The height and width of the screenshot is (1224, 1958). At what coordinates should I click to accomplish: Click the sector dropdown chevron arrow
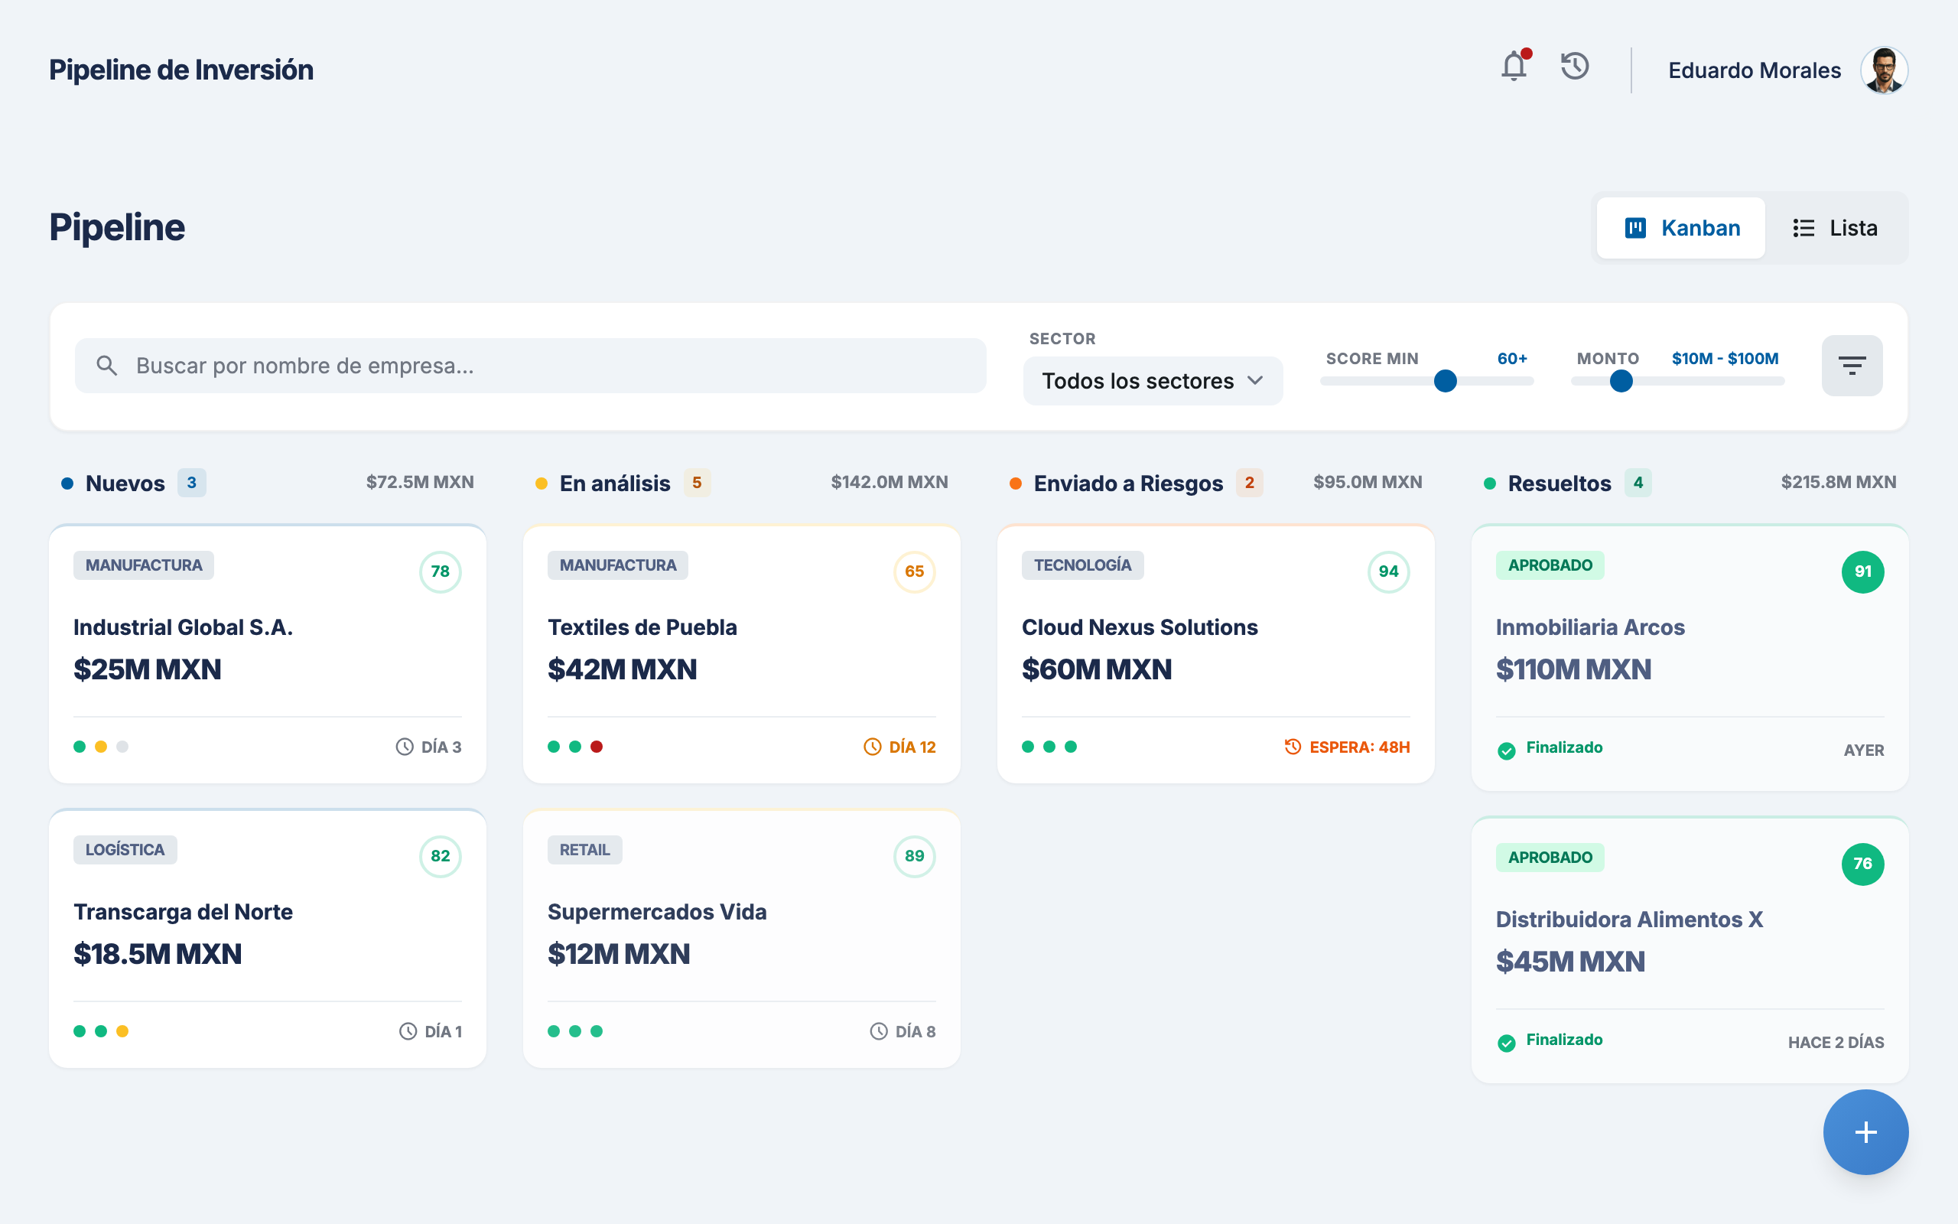1255,380
